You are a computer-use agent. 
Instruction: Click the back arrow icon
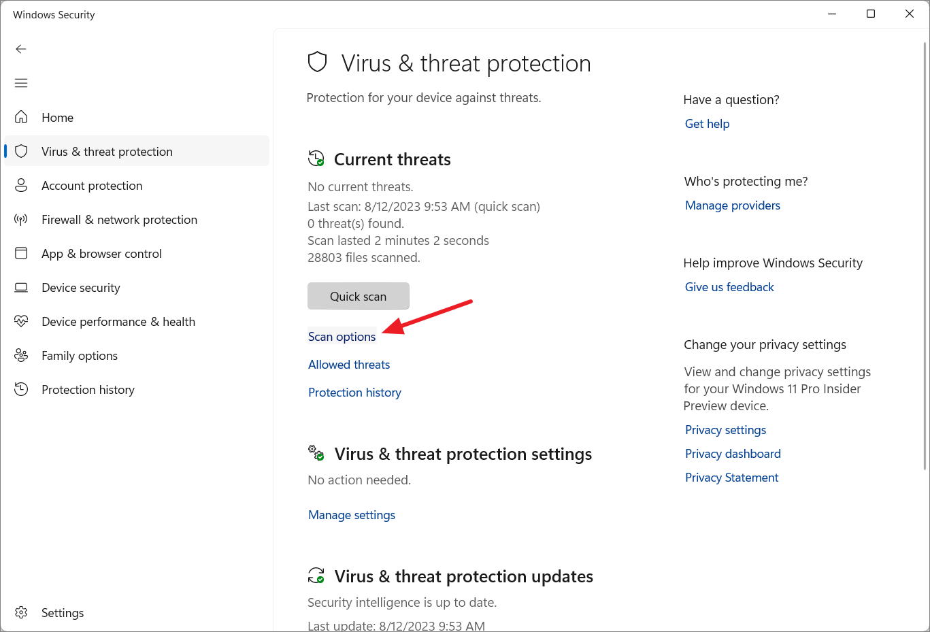(x=21, y=49)
